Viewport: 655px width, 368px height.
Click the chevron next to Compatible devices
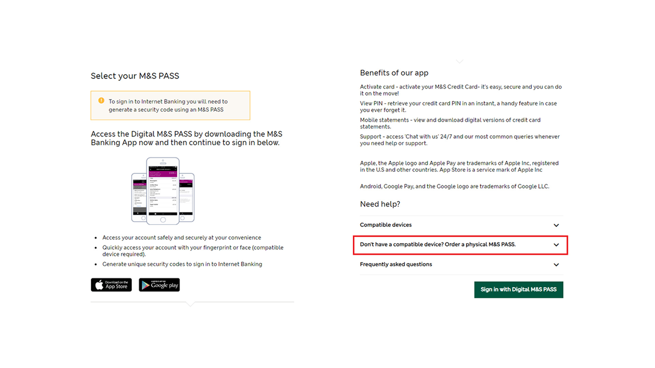556,225
